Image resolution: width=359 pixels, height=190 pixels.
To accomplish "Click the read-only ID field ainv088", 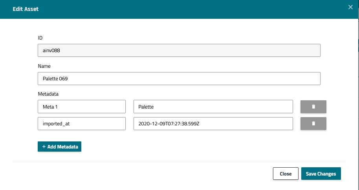I will [x=179, y=50].
